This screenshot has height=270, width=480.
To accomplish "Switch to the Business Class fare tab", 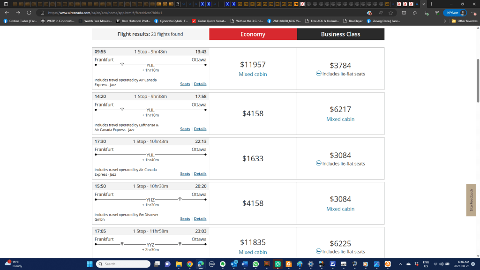I will point(340,34).
